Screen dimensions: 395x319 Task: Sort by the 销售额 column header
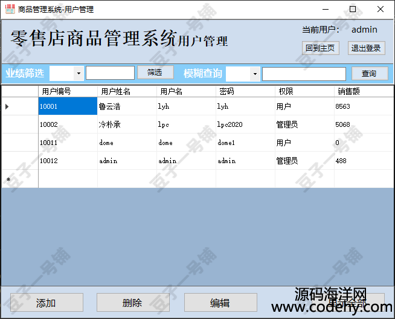[364, 91]
